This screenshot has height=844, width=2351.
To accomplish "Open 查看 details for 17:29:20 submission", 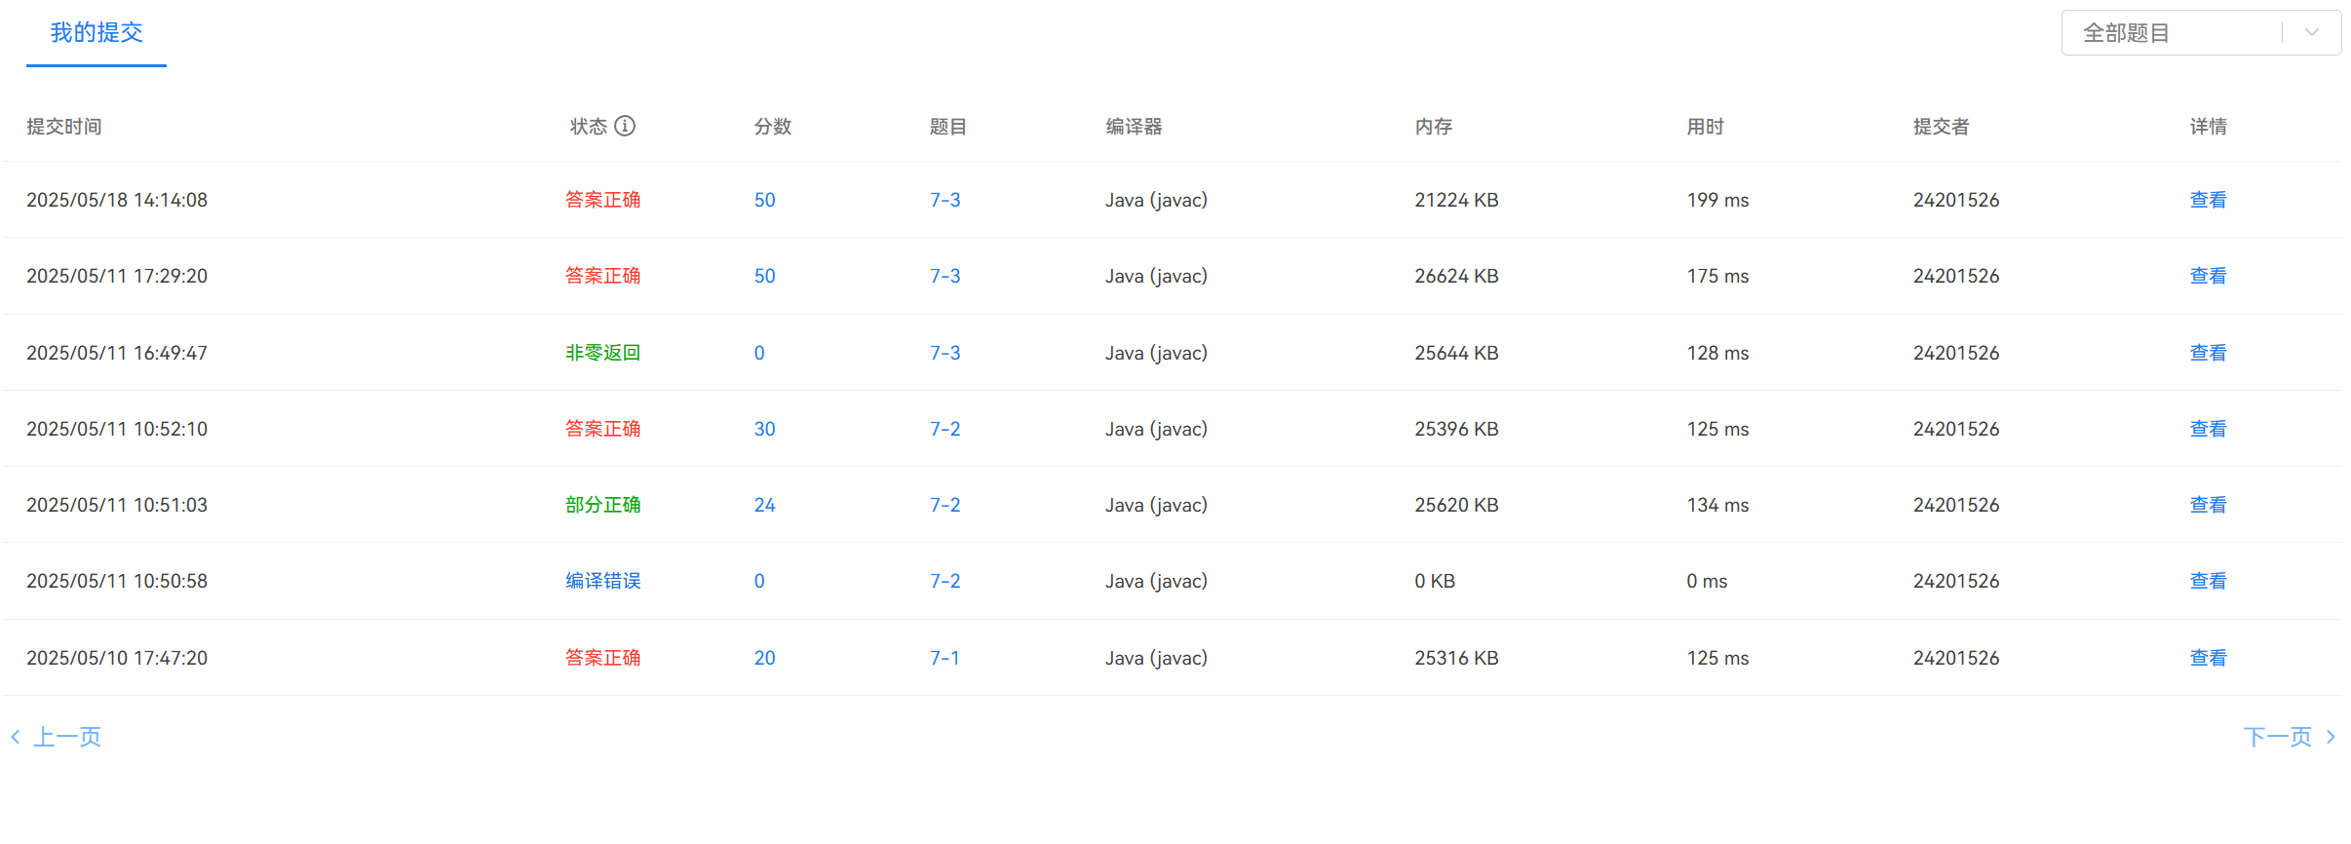I will pyautogui.click(x=2208, y=276).
